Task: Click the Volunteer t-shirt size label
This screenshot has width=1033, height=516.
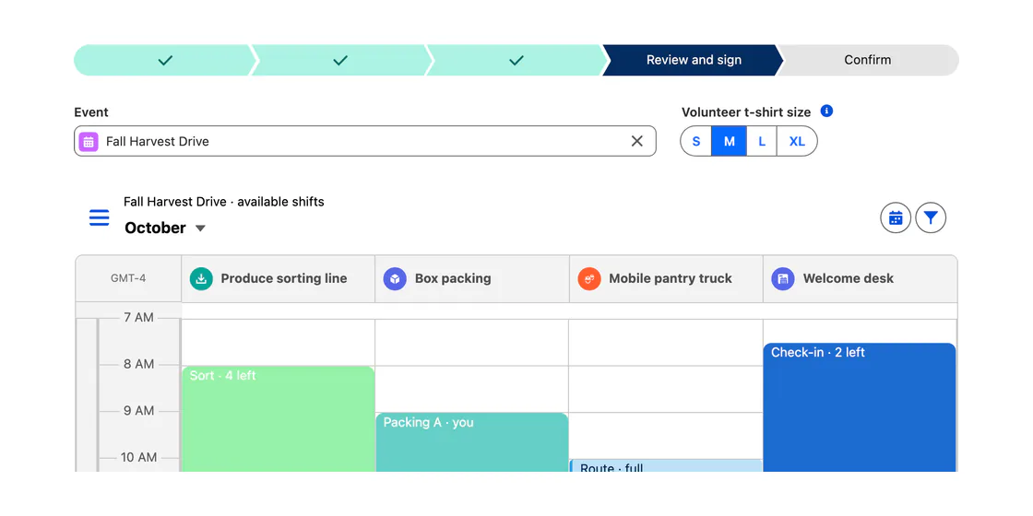Action: [746, 111]
